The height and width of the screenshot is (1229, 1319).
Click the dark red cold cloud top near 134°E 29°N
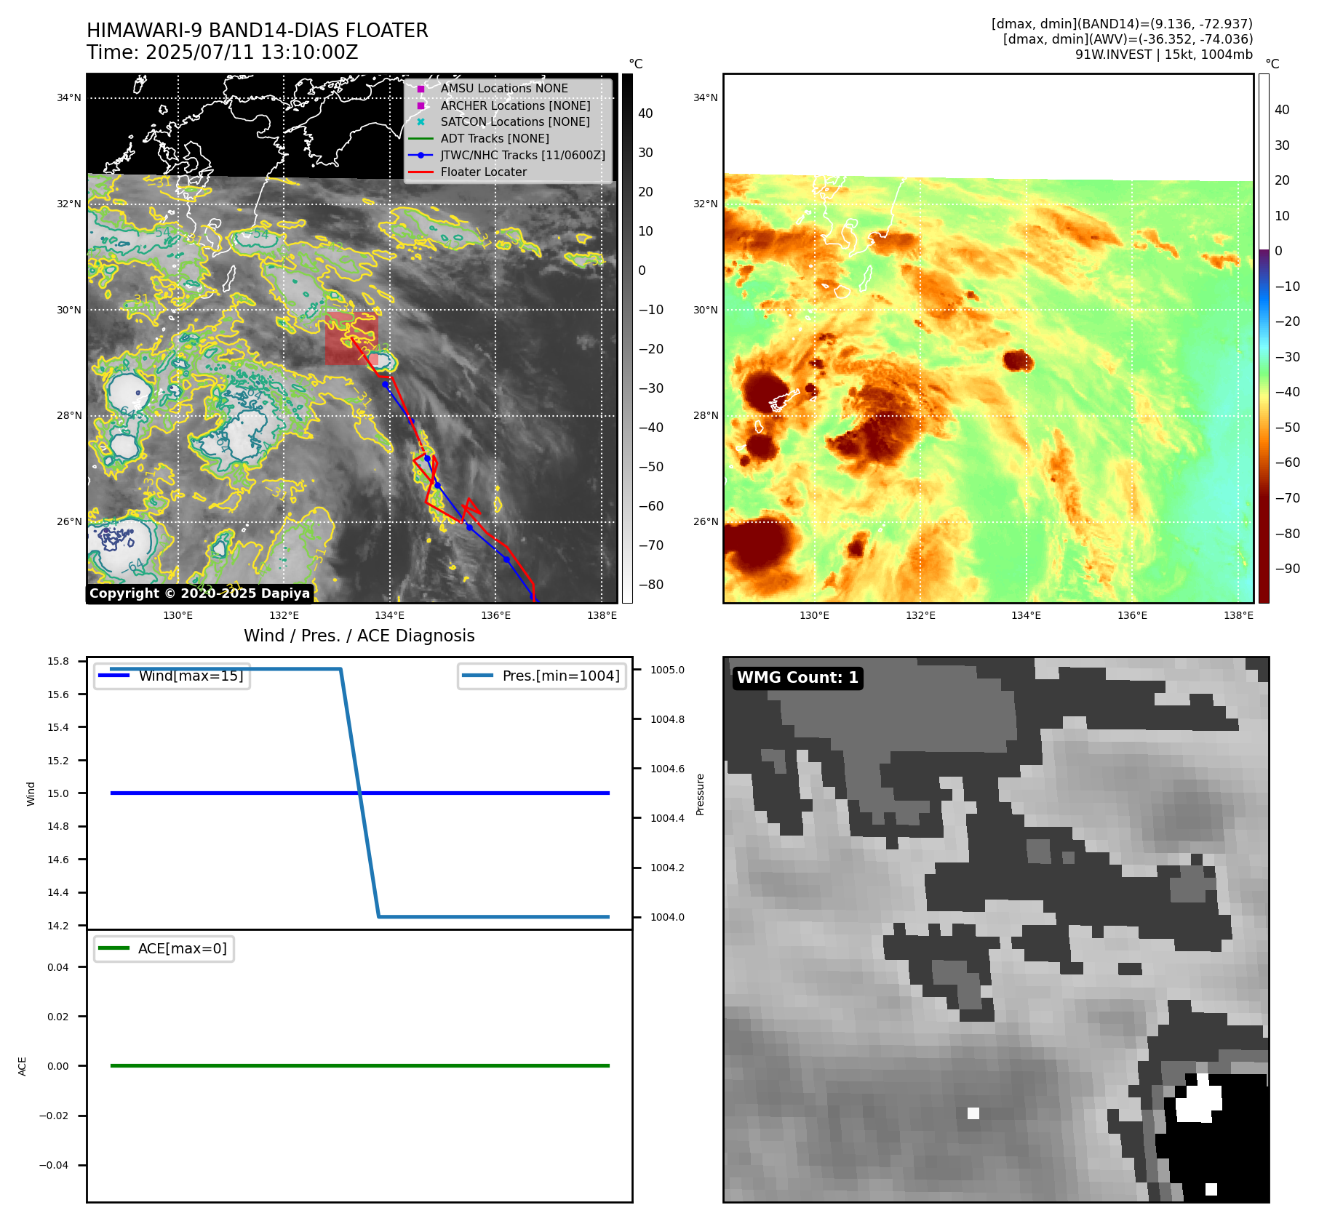pos(1018,360)
